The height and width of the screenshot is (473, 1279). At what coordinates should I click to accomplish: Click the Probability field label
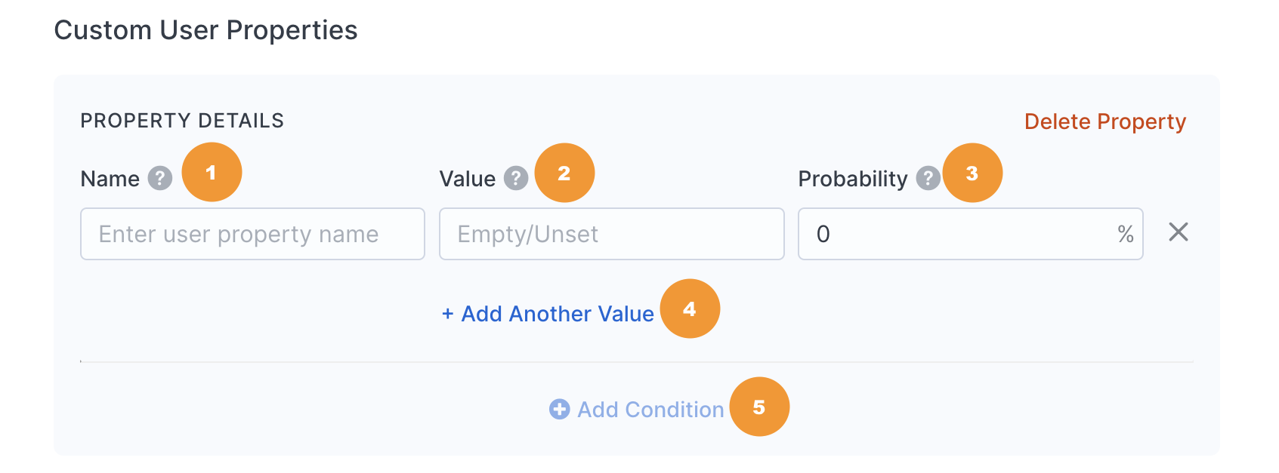click(x=853, y=179)
